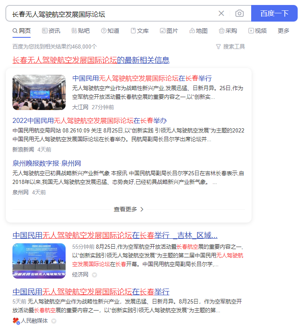Switch to the 资讯 tab
Screen dimensions: 301x328
tap(51, 31)
